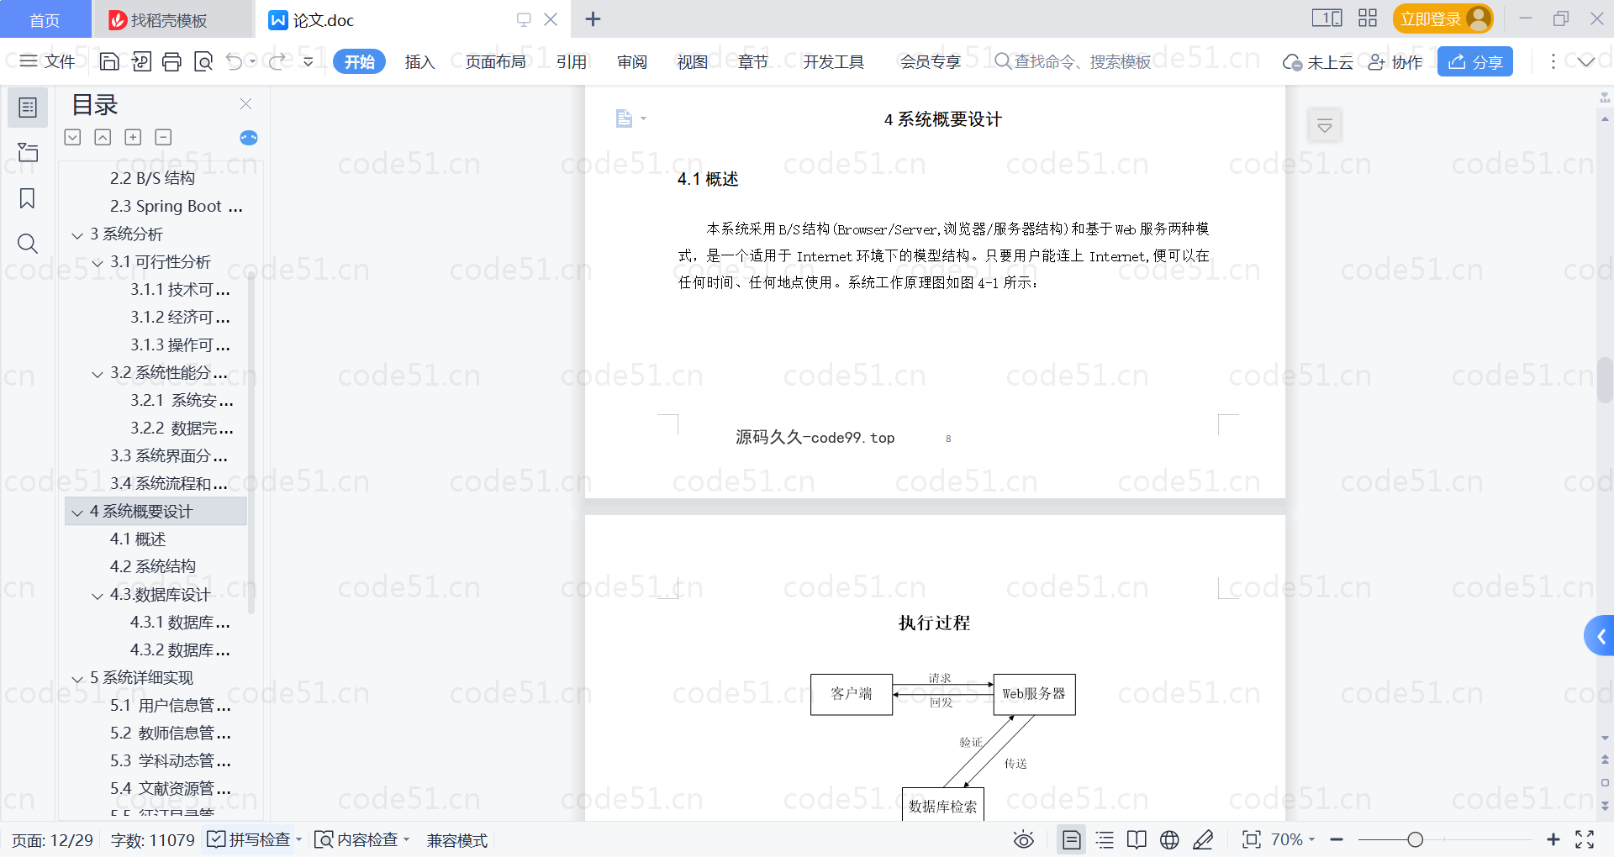Image resolution: width=1614 pixels, height=857 pixels.
Task: Collapse the 3.1 可行性分析 outline node
Action: 98,263
